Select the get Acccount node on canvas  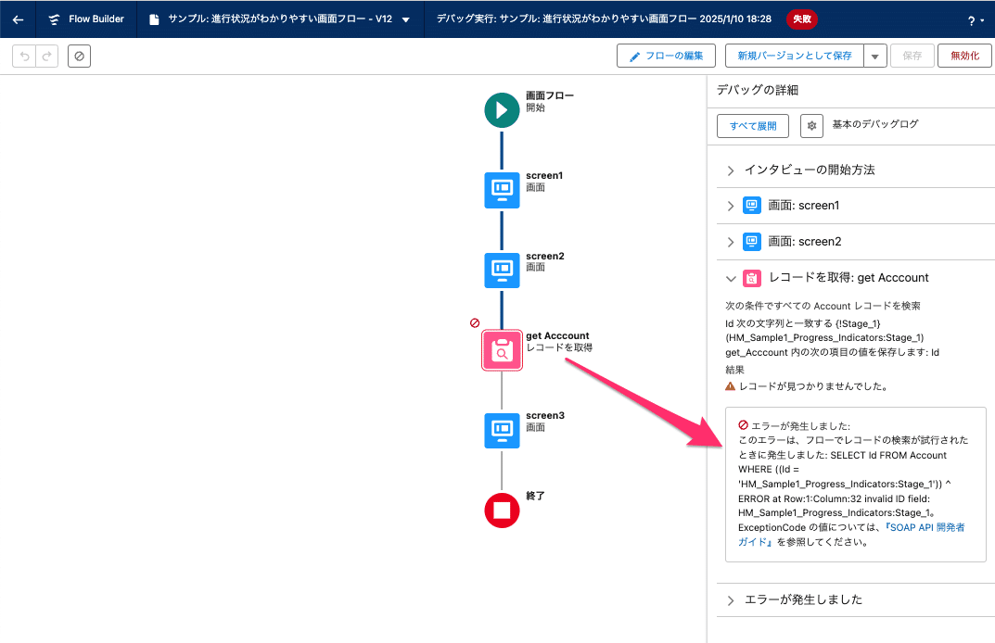[x=502, y=350]
